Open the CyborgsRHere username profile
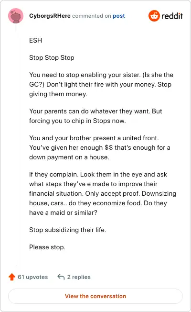This screenshot has height=312, width=191. tap(50, 16)
